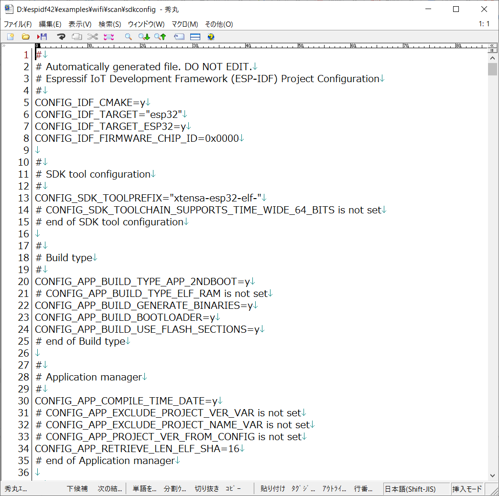Click the 貼り付け function key button
Viewport: 499px width, 496px height.
272,489
